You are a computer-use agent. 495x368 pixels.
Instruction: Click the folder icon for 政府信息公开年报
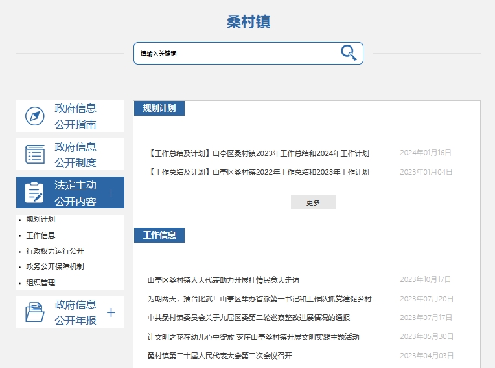coord(35,312)
